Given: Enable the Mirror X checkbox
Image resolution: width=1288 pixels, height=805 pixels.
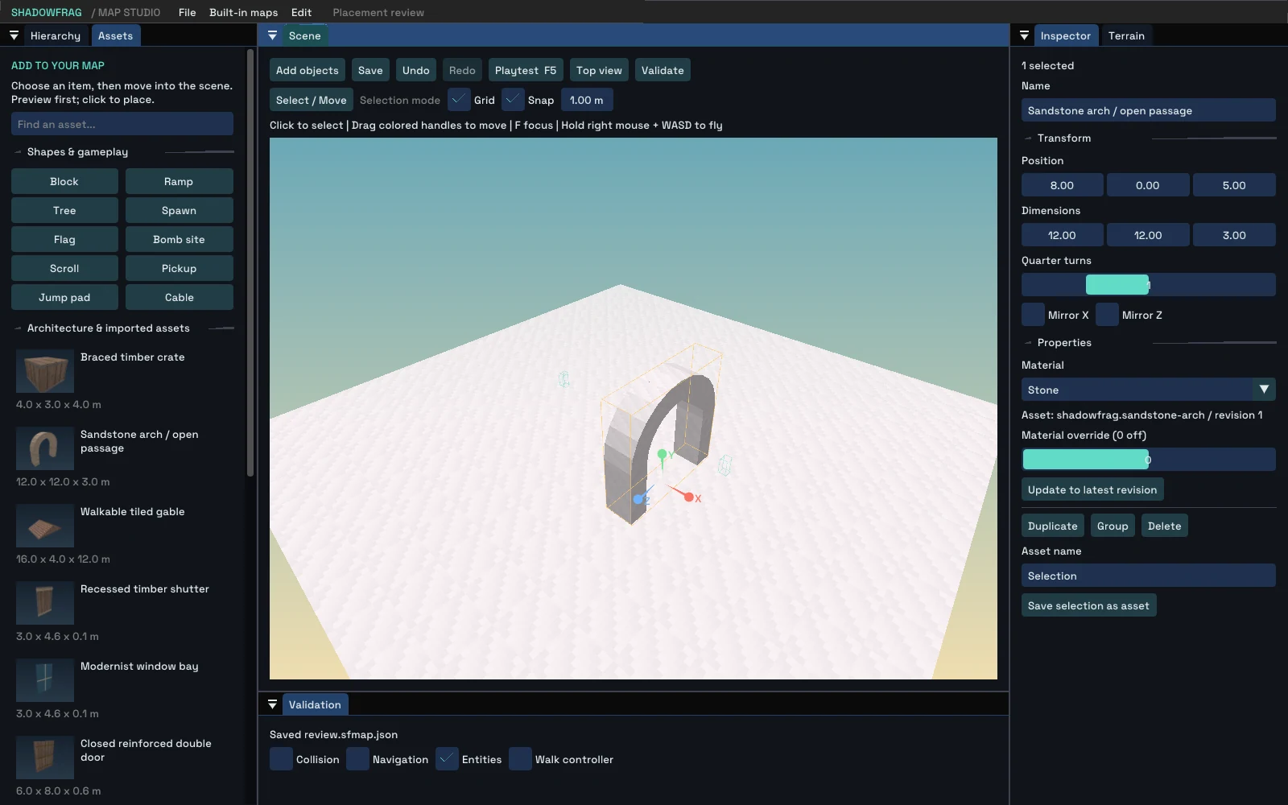Looking at the screenshot, I should 1033,315.
